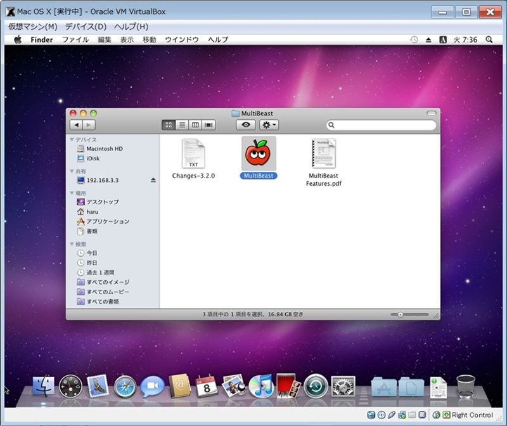Switch to list view mode
This screenshot has height=426, width=507.
click(182, 125)
